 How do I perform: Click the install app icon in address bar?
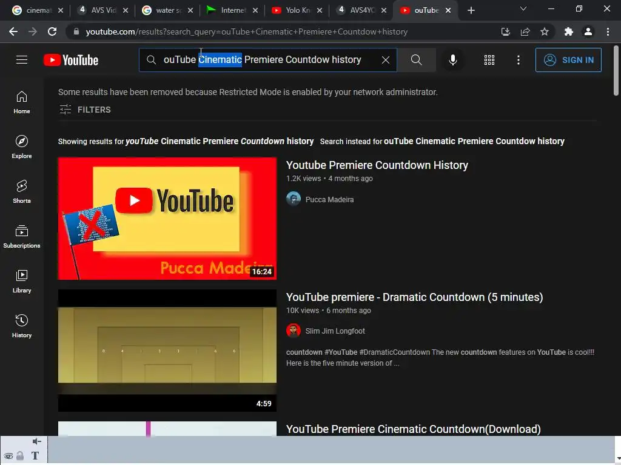pos(505,31)
